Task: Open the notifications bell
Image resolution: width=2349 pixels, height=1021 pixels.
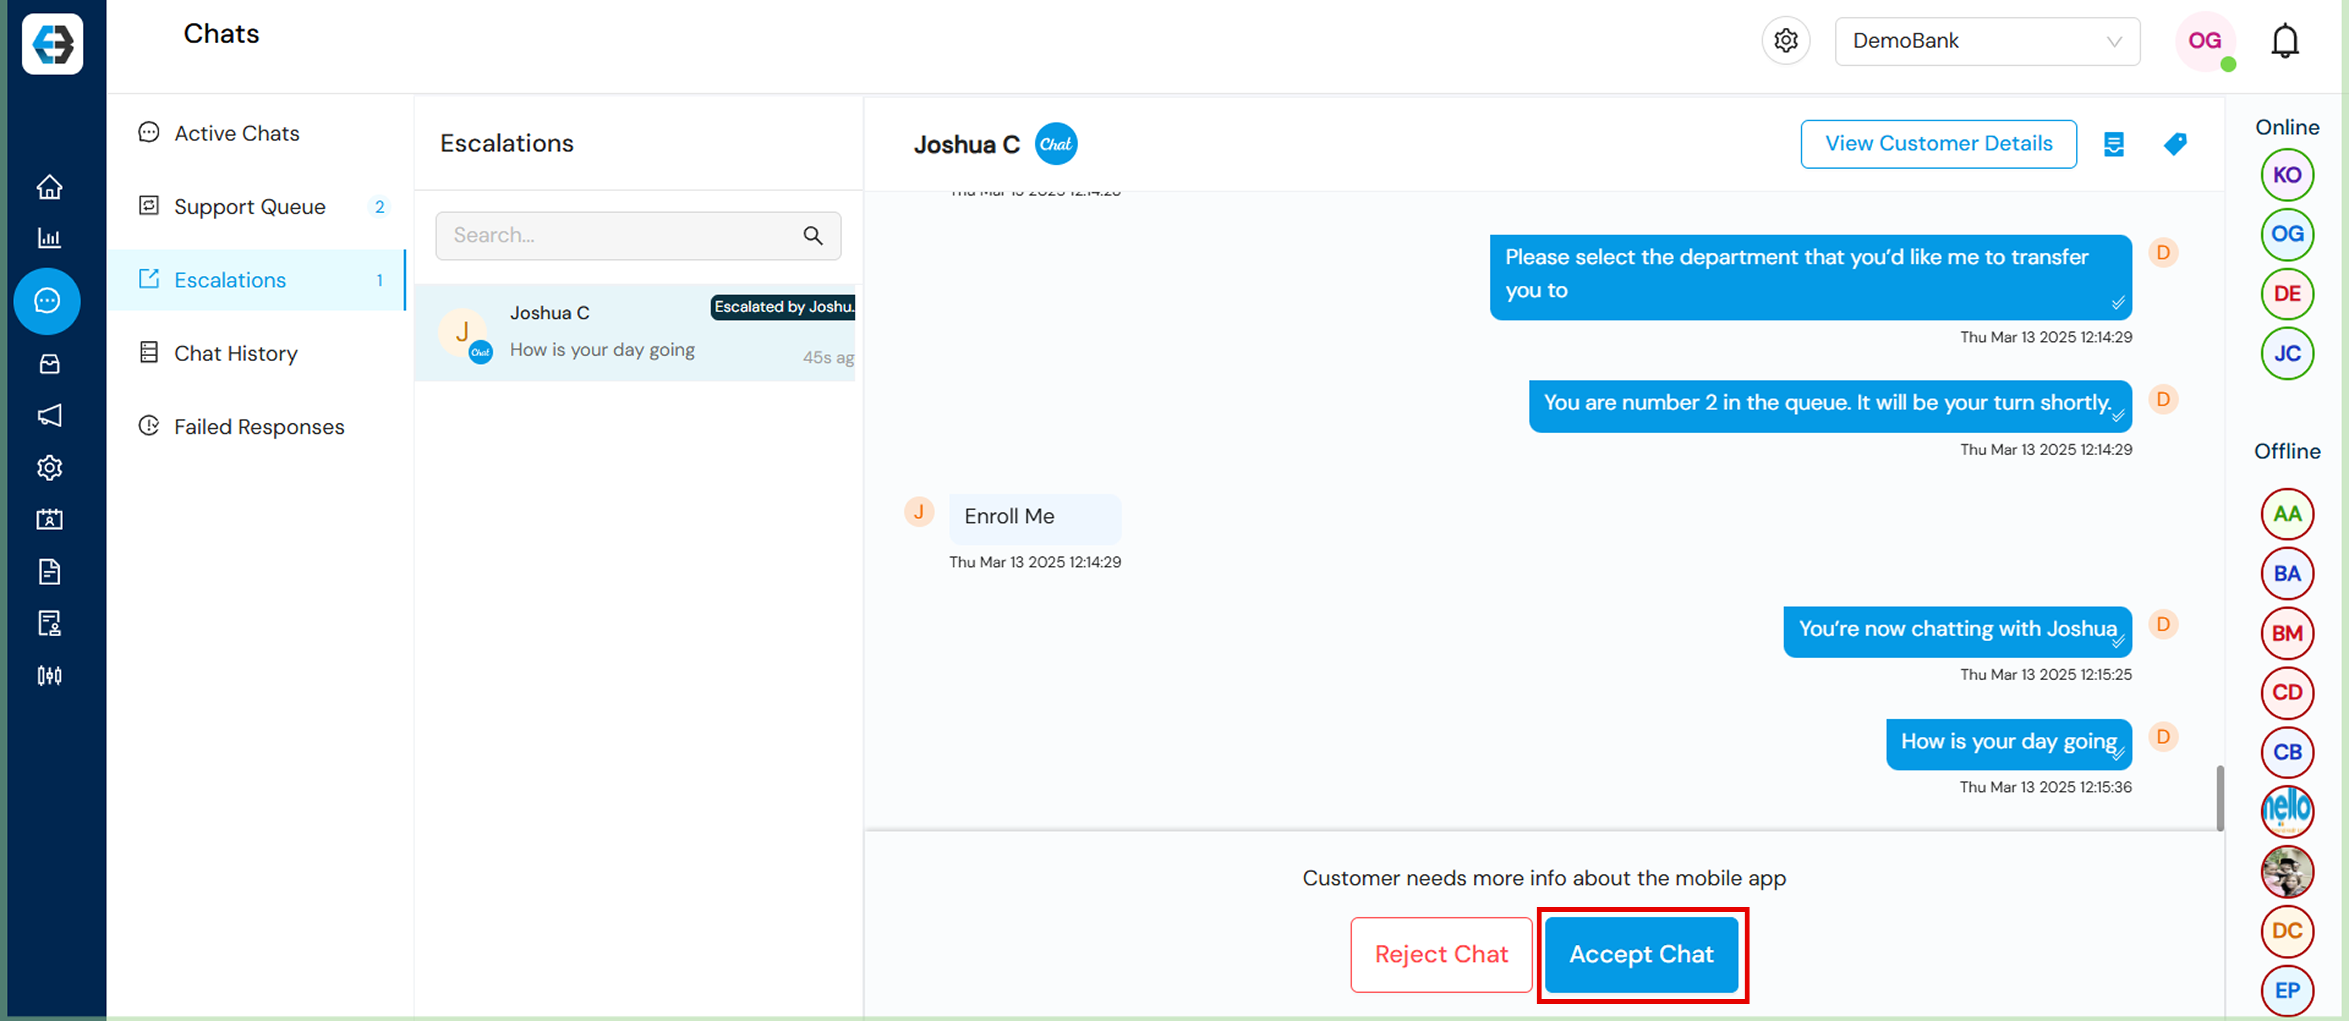Action: 2284,41
